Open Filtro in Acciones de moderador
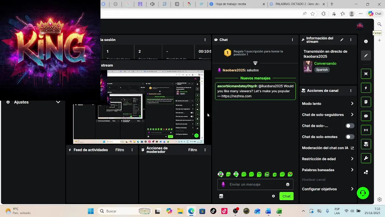The width and height of the screenshot is (385, 217). click(x=192, y=150)
